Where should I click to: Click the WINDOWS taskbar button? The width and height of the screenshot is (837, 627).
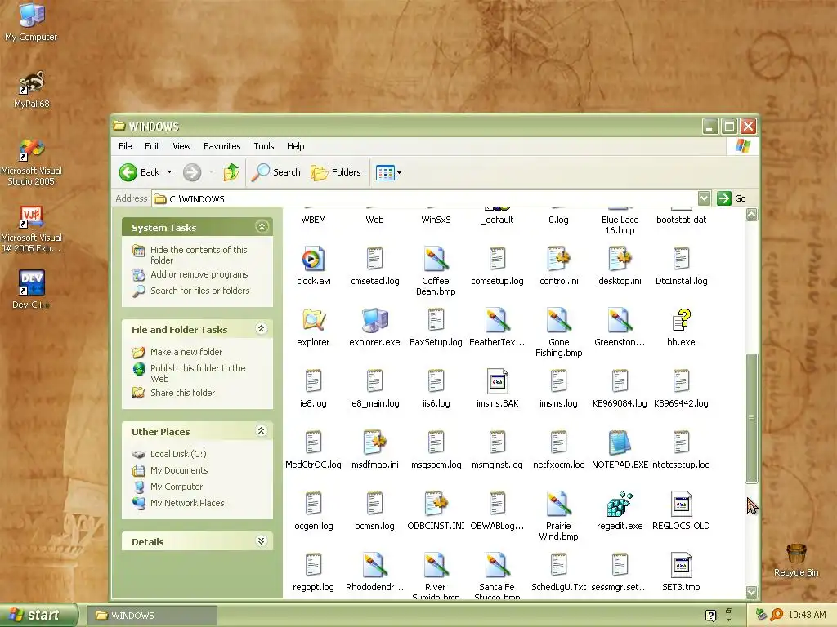click(x=152, y=616)
